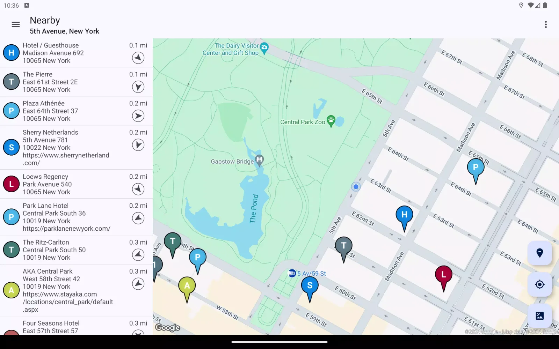Tap 'East 61st Street 2E' address
This screenshot has width=559, height=349.
[x=50, y=82]
